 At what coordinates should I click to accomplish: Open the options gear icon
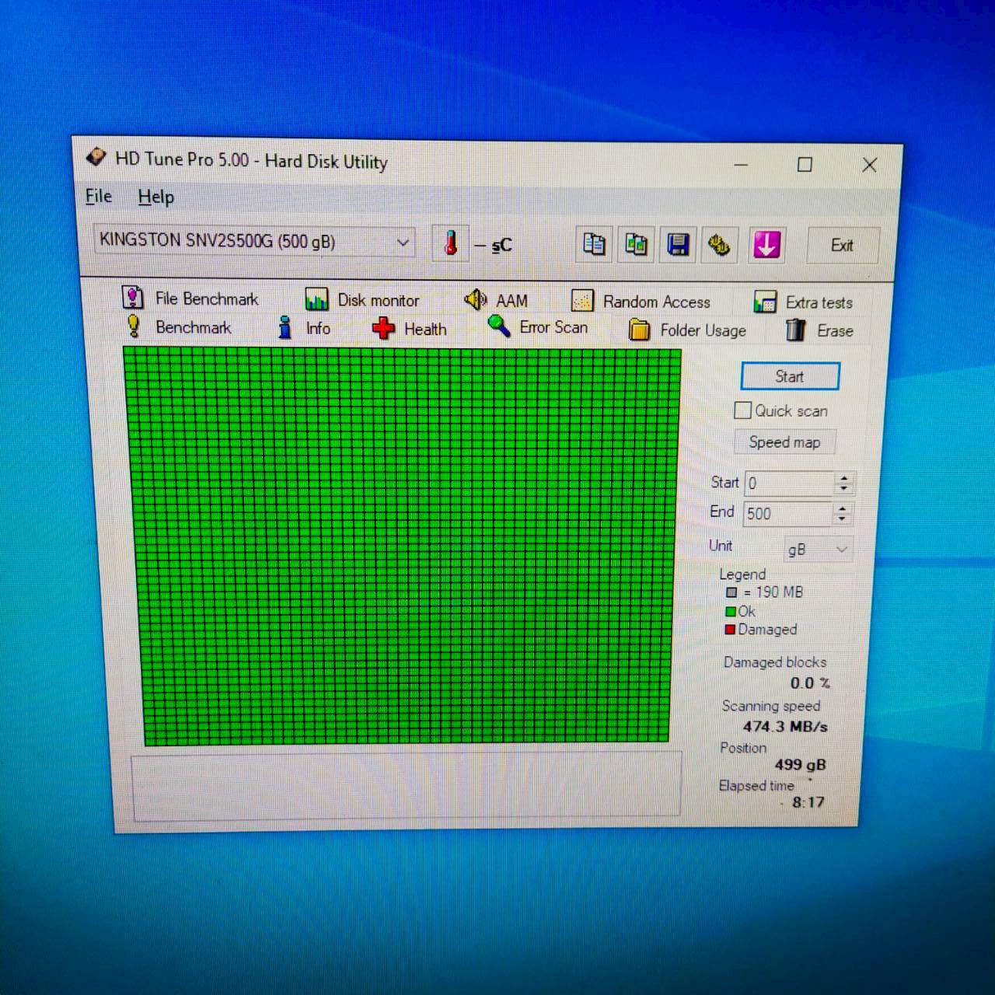719,246
